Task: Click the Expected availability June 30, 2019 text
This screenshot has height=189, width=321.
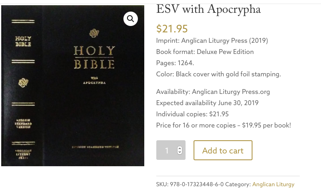Action: [207, 103]
